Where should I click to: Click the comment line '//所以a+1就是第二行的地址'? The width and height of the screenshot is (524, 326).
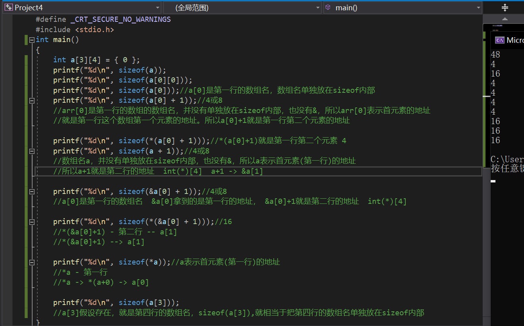pyautogui.click(x=158, y=171)
